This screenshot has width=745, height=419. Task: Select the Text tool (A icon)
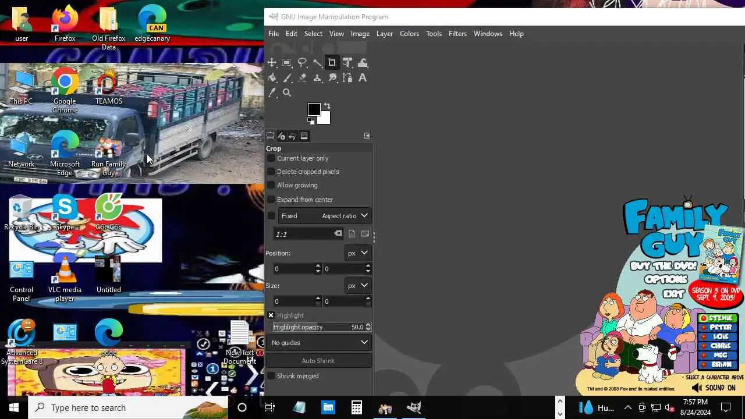click(363, 77)
